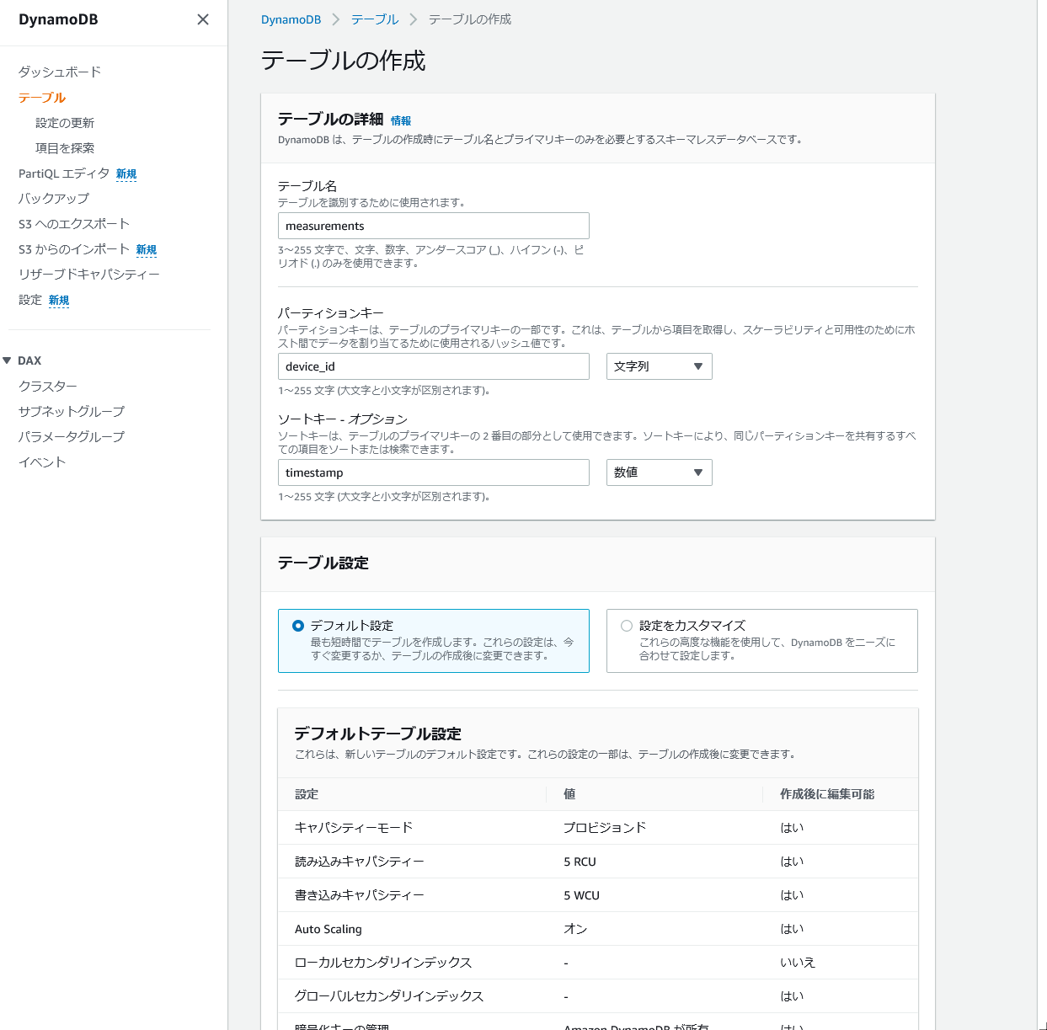Screen dimensions: 1047x1030
Task: Click the グローバルセカンダリインデックス row label
Action: click(389, 996)
